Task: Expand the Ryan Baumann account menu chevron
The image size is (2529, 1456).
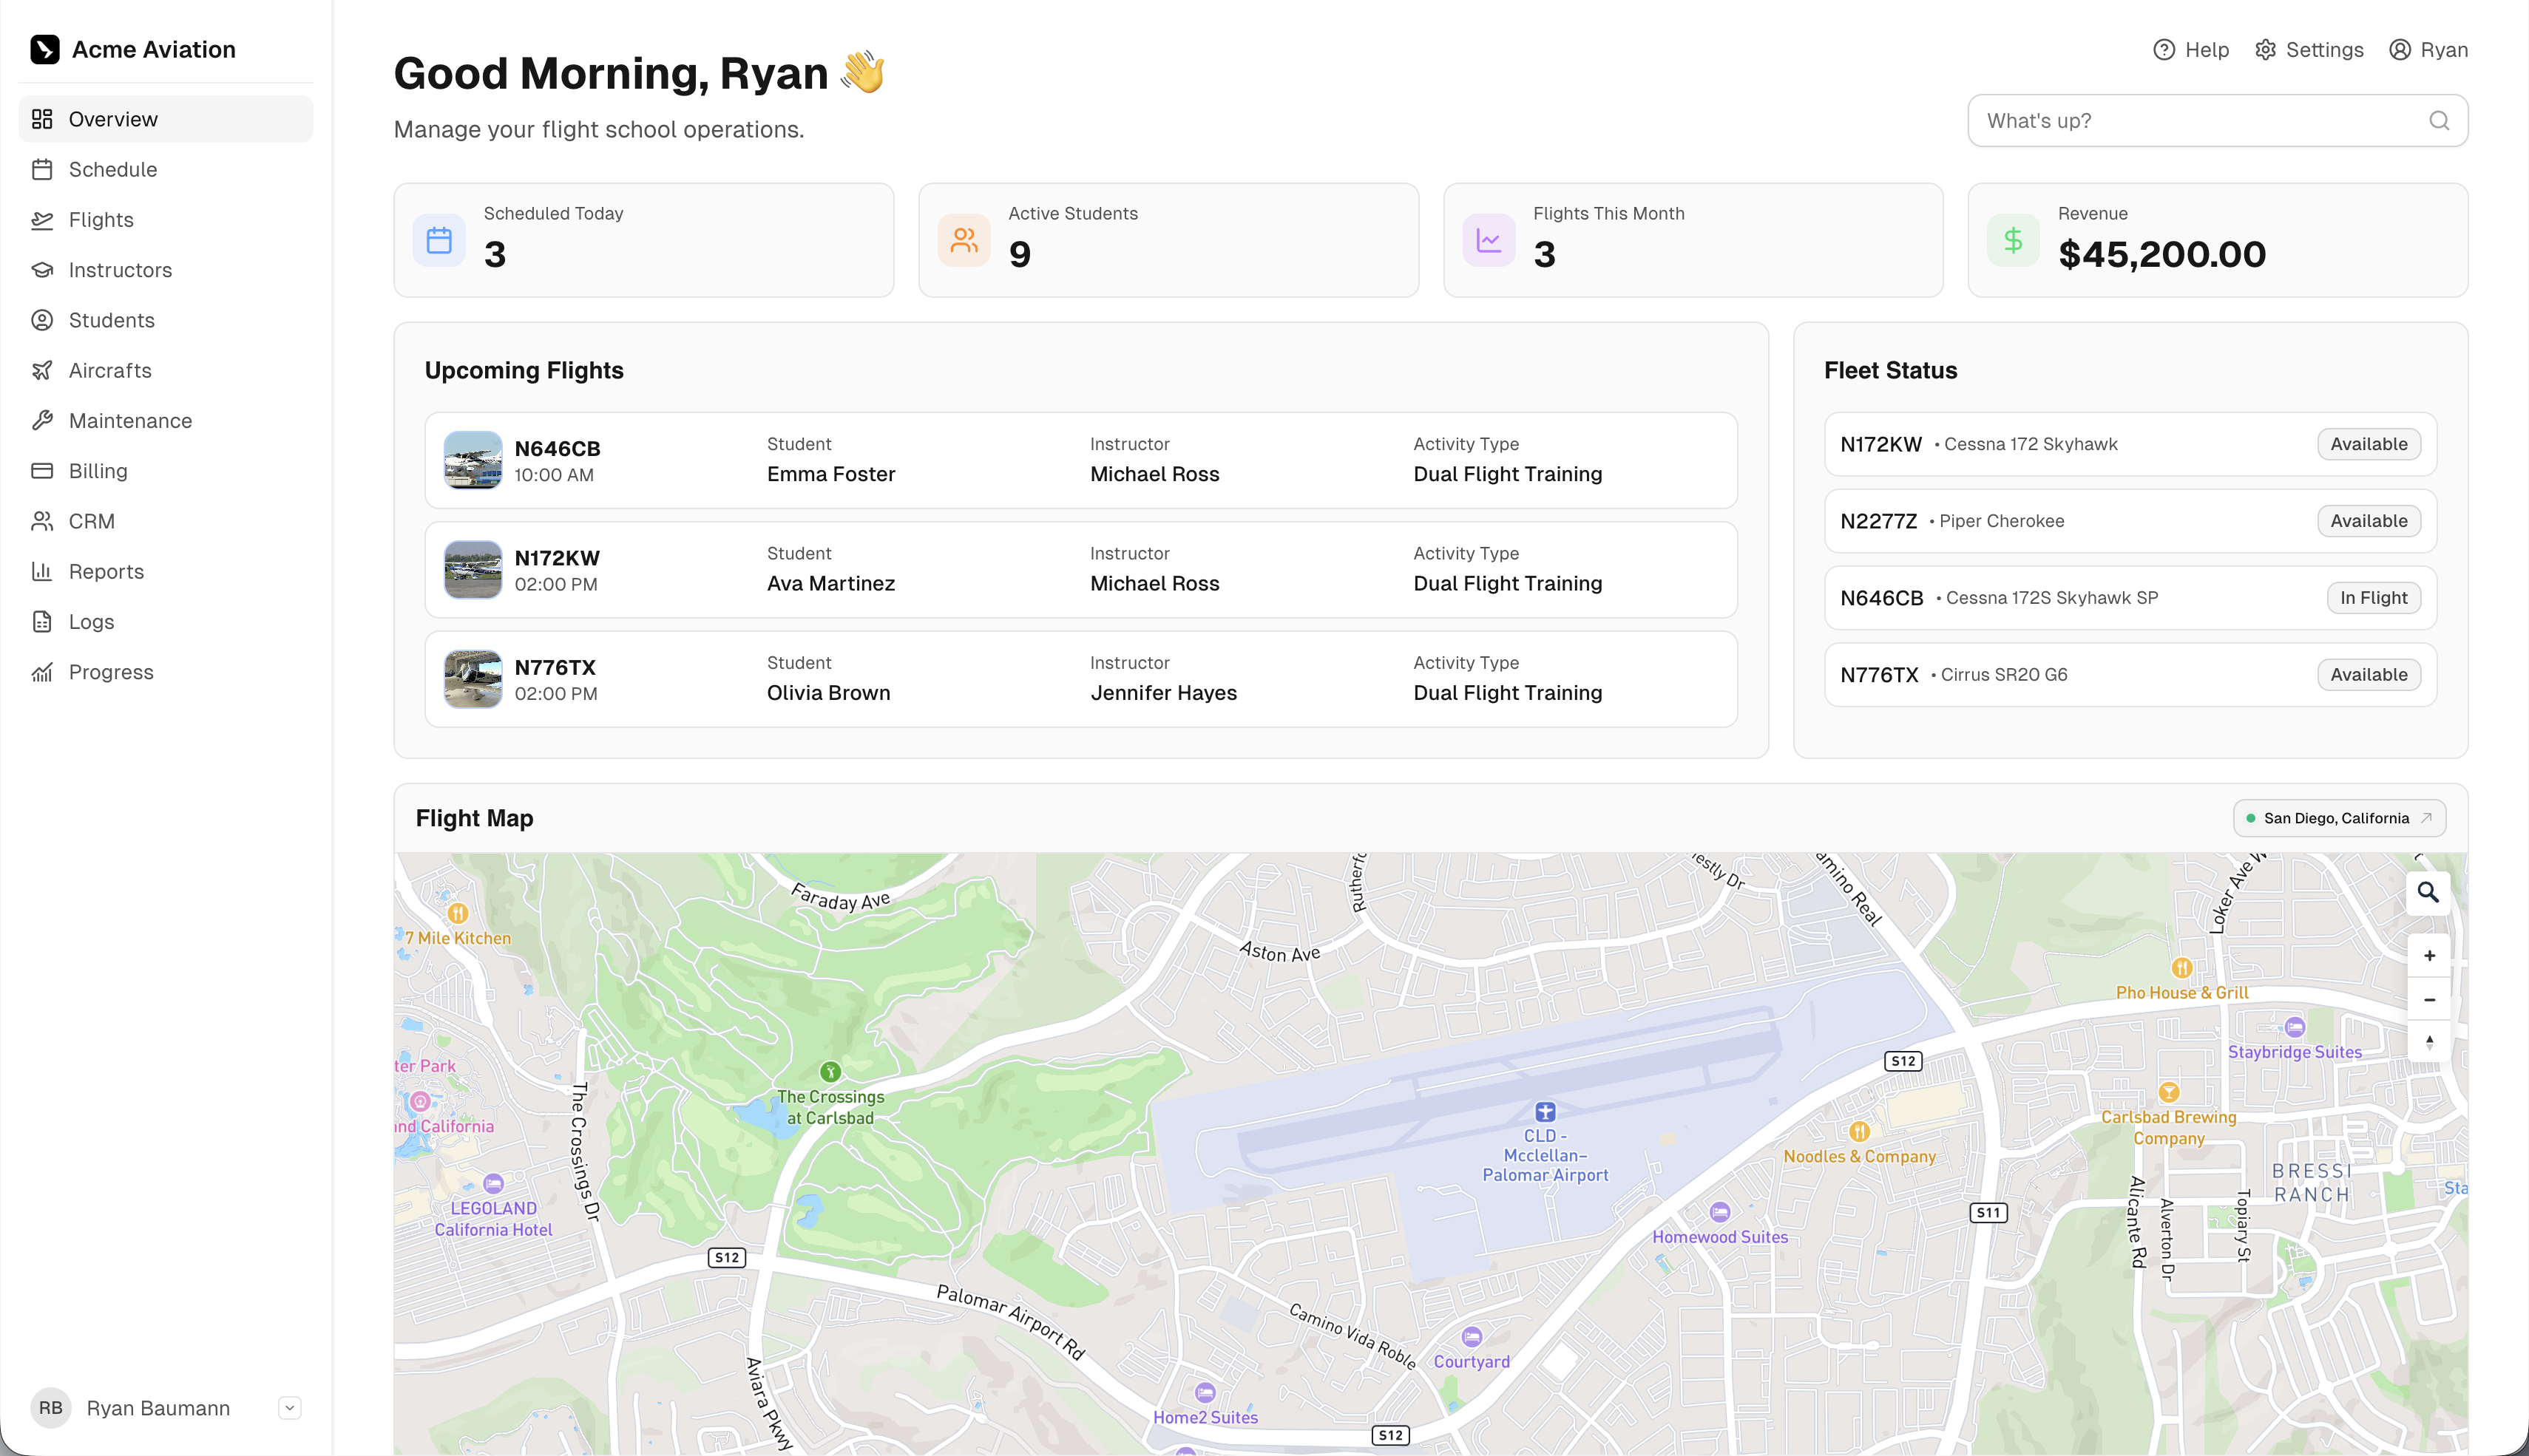Action: click(289, 1408)
